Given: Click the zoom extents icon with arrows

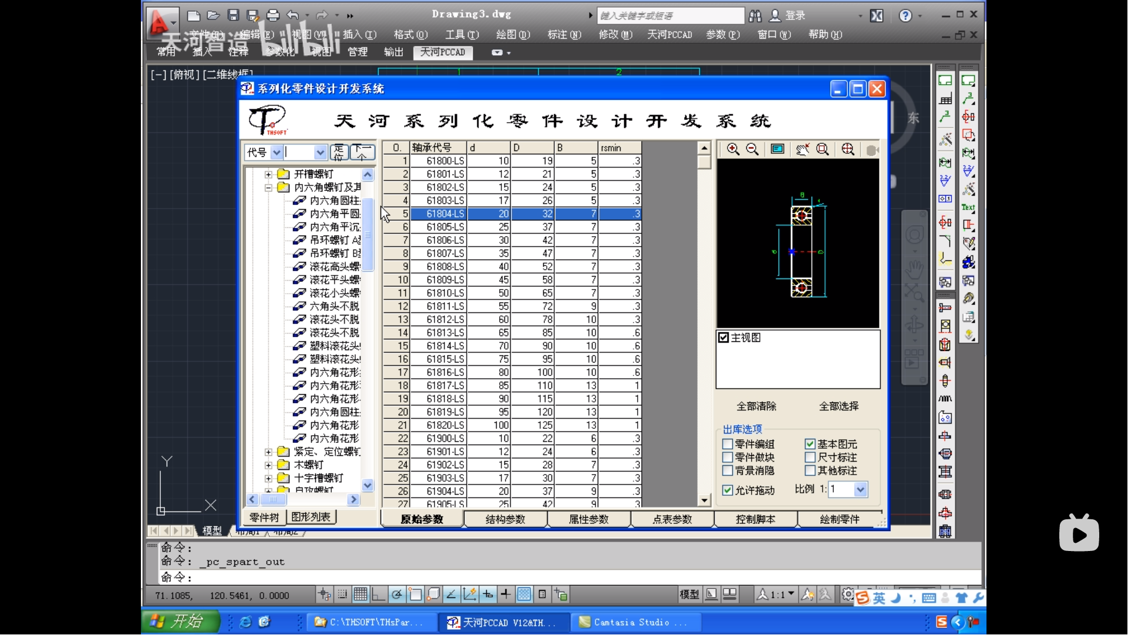Looking at the screenshot, I should click(848, 149).
